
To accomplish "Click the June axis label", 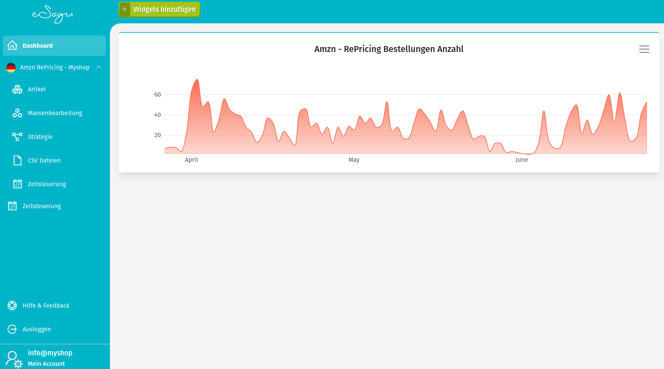I will [522, 160].
